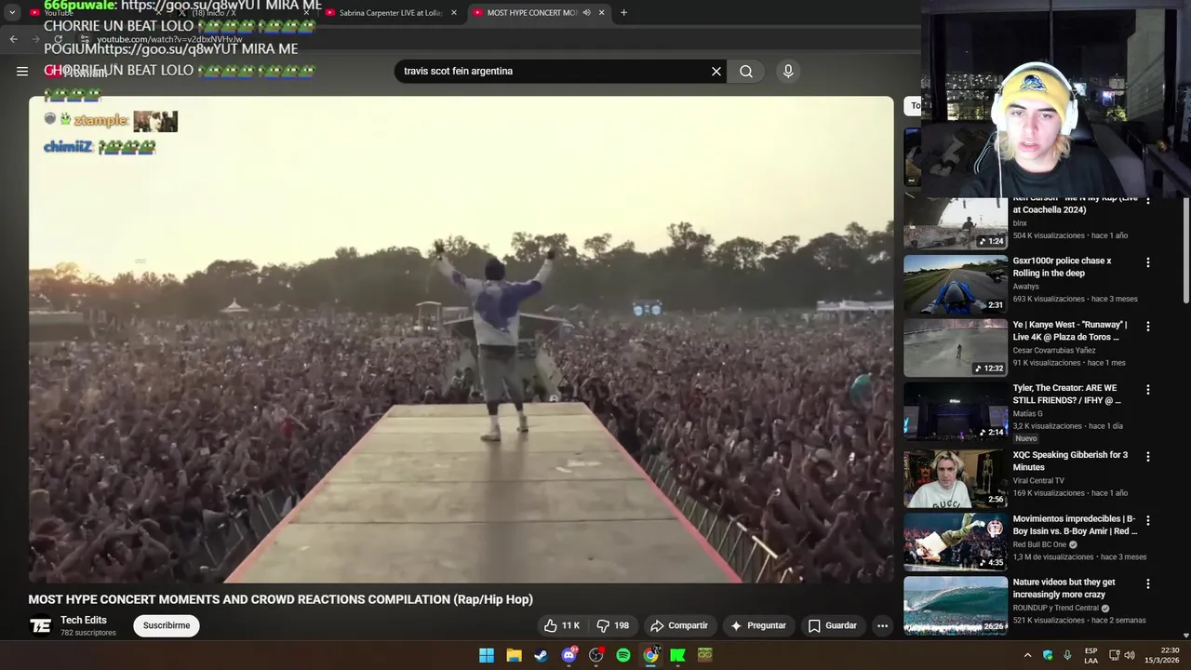Image resolution: width=1191 pixels, height=670 pixels.
Task: Like the video with thumbs up
Action: click(562, 625)
